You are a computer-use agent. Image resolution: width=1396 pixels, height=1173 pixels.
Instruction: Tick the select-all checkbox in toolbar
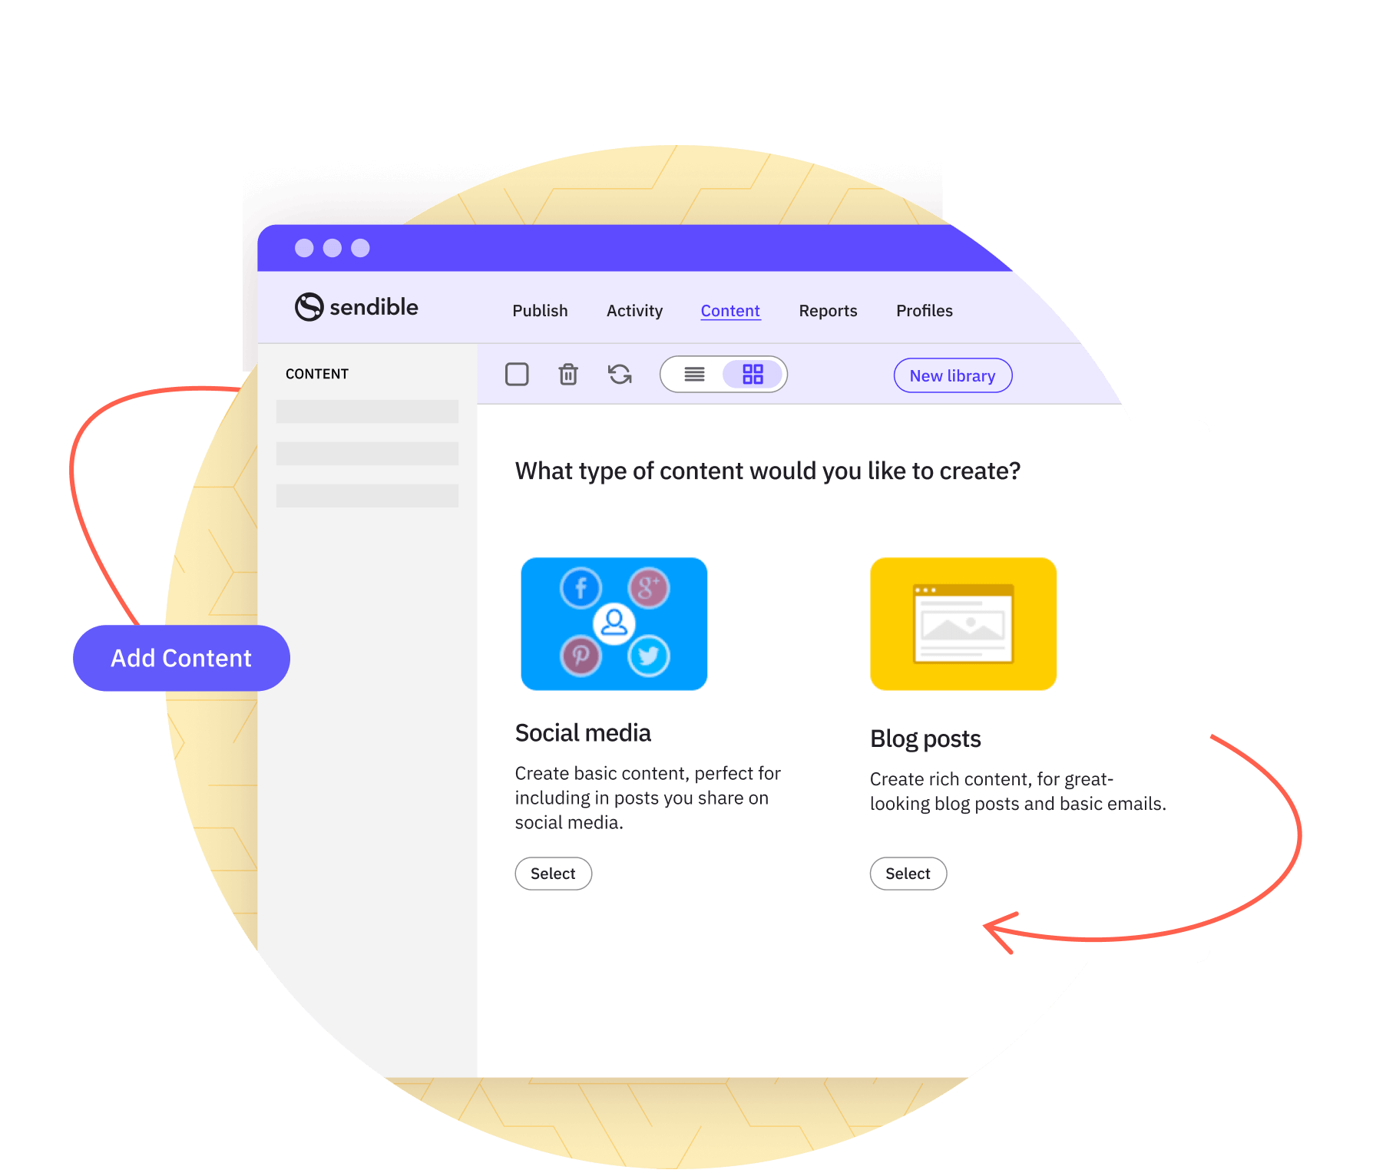pos(517,375)
